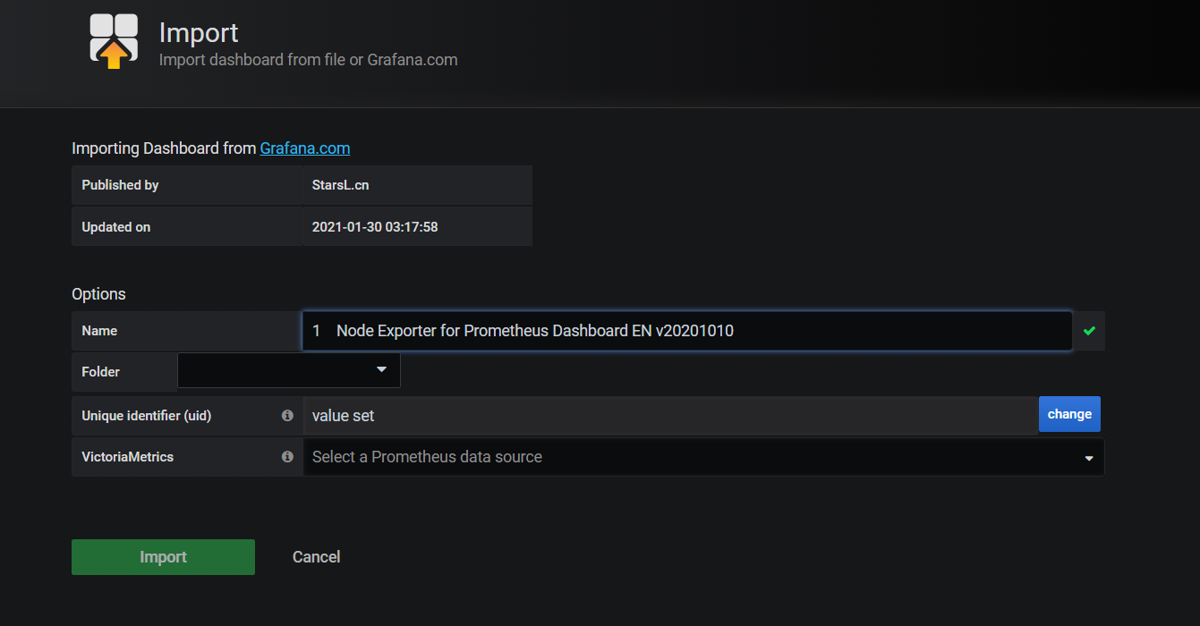Click into the dashboard Name field
The image size is (1200, 626).
coord(686,331)
